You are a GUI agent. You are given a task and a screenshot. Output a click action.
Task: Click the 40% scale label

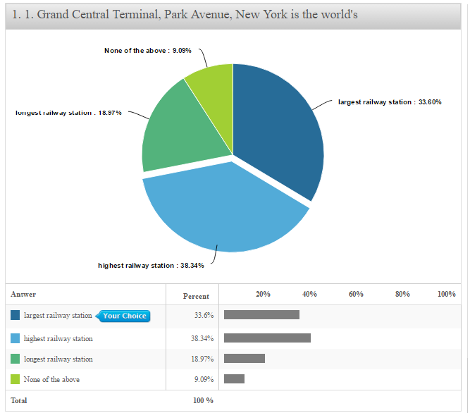click(309, 294)
